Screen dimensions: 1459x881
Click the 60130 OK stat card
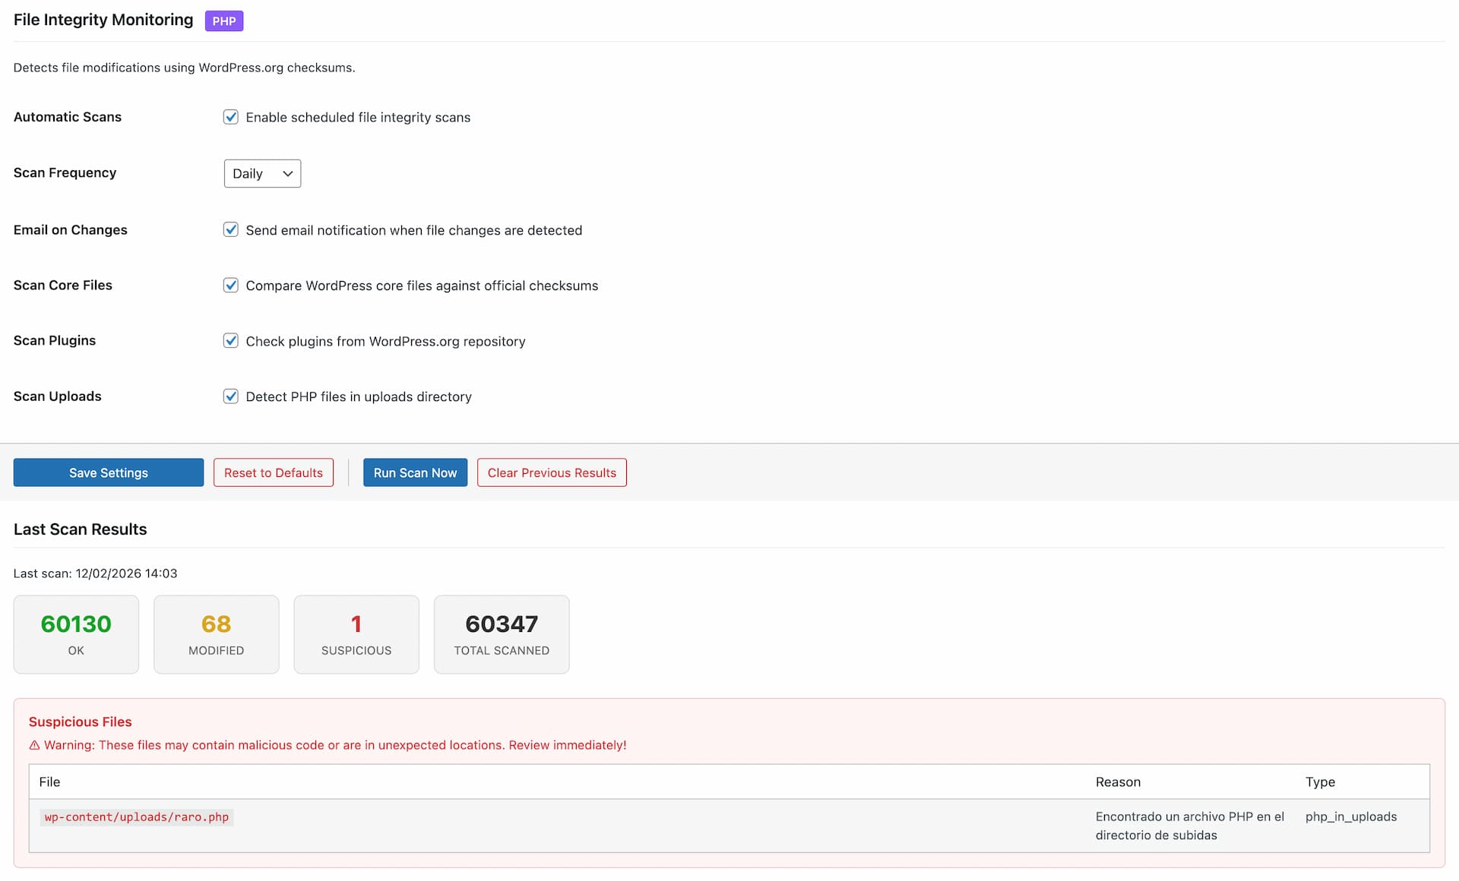(x=76, y=634)
